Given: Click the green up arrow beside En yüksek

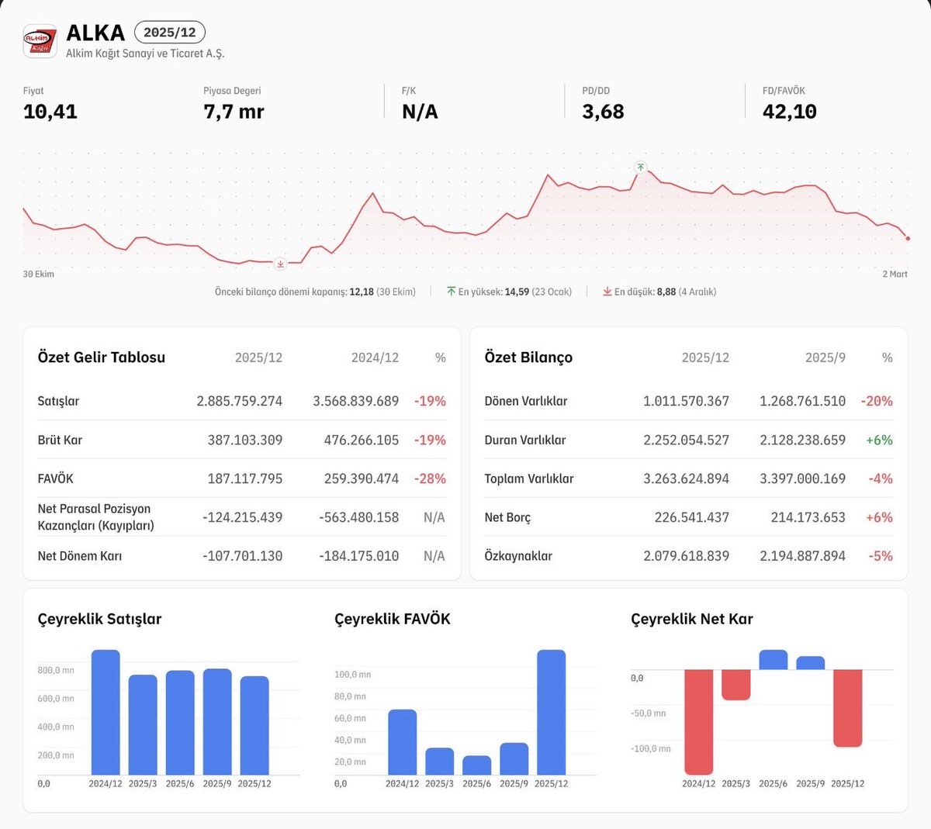Looking at the screenshot, I should [451, 292].
